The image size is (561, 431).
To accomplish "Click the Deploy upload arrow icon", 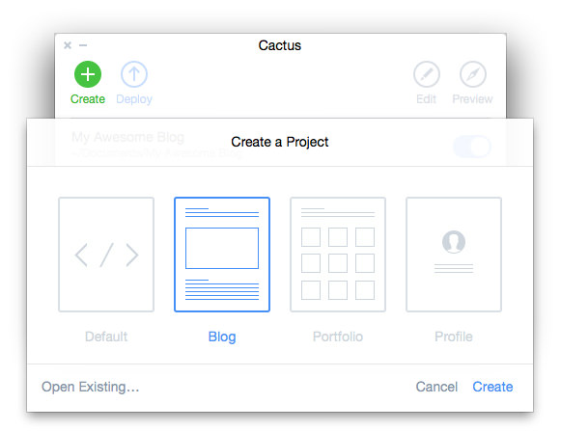I will pos(134,74).
